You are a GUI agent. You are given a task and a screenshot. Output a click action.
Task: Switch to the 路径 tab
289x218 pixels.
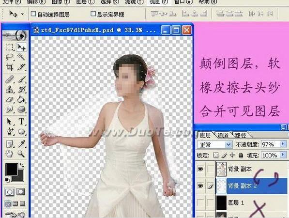[x=240, y=135]
